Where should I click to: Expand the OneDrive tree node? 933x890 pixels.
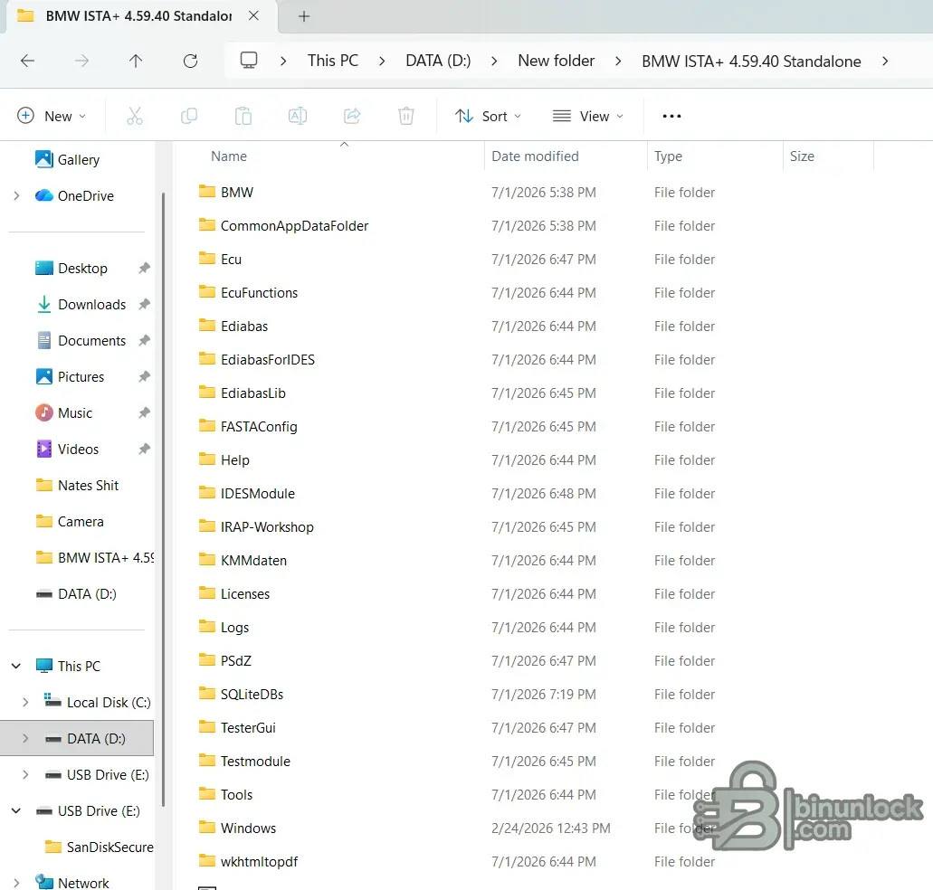(16, 195)
